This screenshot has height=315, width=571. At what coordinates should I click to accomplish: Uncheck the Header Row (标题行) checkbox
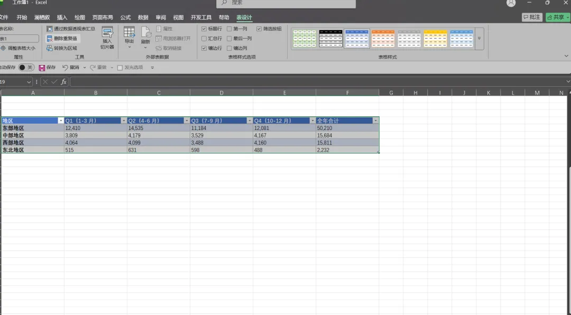click(204, 29)
